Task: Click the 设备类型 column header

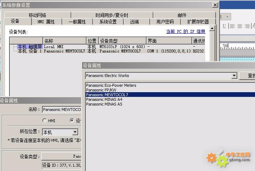Action: pyautogui.click(x=122, y=40)
